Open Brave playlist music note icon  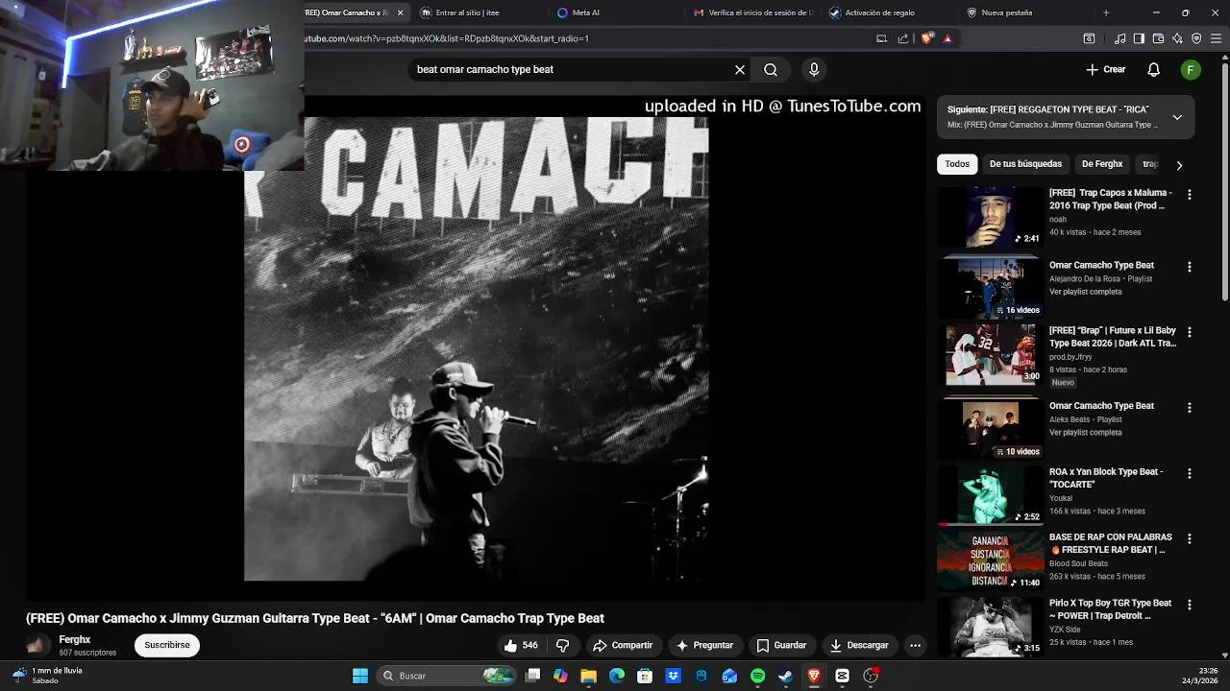pos(1119,38)
